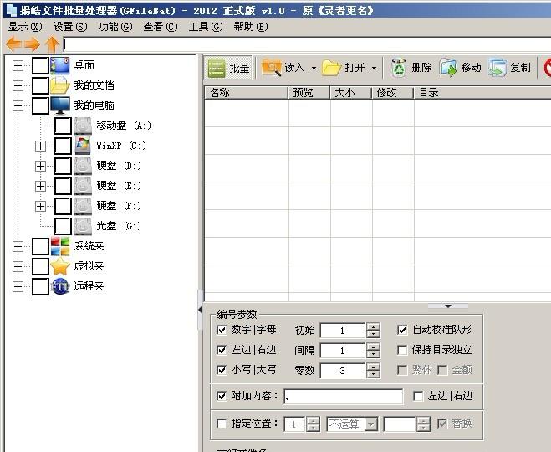The width and height of the screenshot is (551, 452).
Task: Click the 移动 move files icon
Action: [x=448, y=68]
